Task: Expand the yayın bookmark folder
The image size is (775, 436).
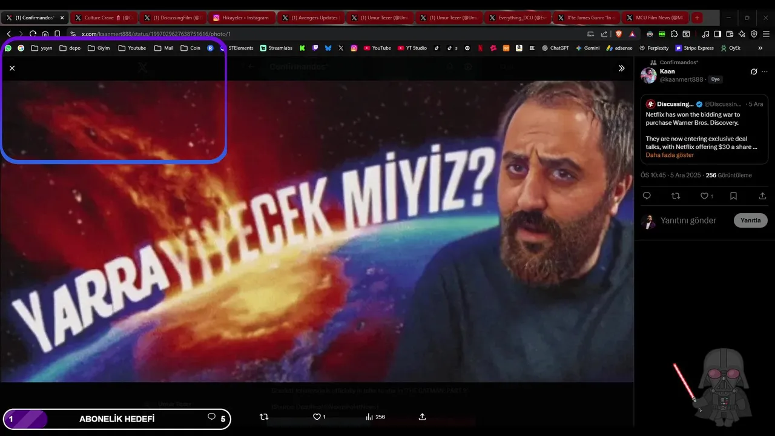Action: (x=42, y=48)
